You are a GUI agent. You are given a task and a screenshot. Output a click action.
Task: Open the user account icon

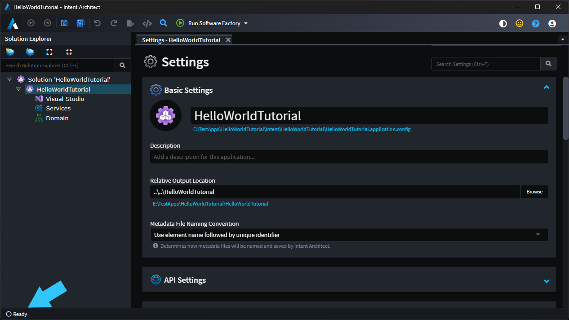552,23
